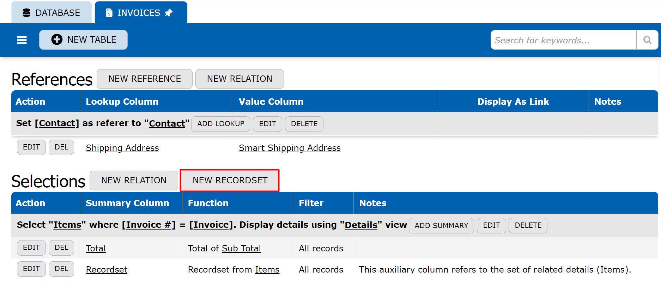Delete the Shipping Address lookup row
Screen dimensions: 661x287
[x=61, y=147]
